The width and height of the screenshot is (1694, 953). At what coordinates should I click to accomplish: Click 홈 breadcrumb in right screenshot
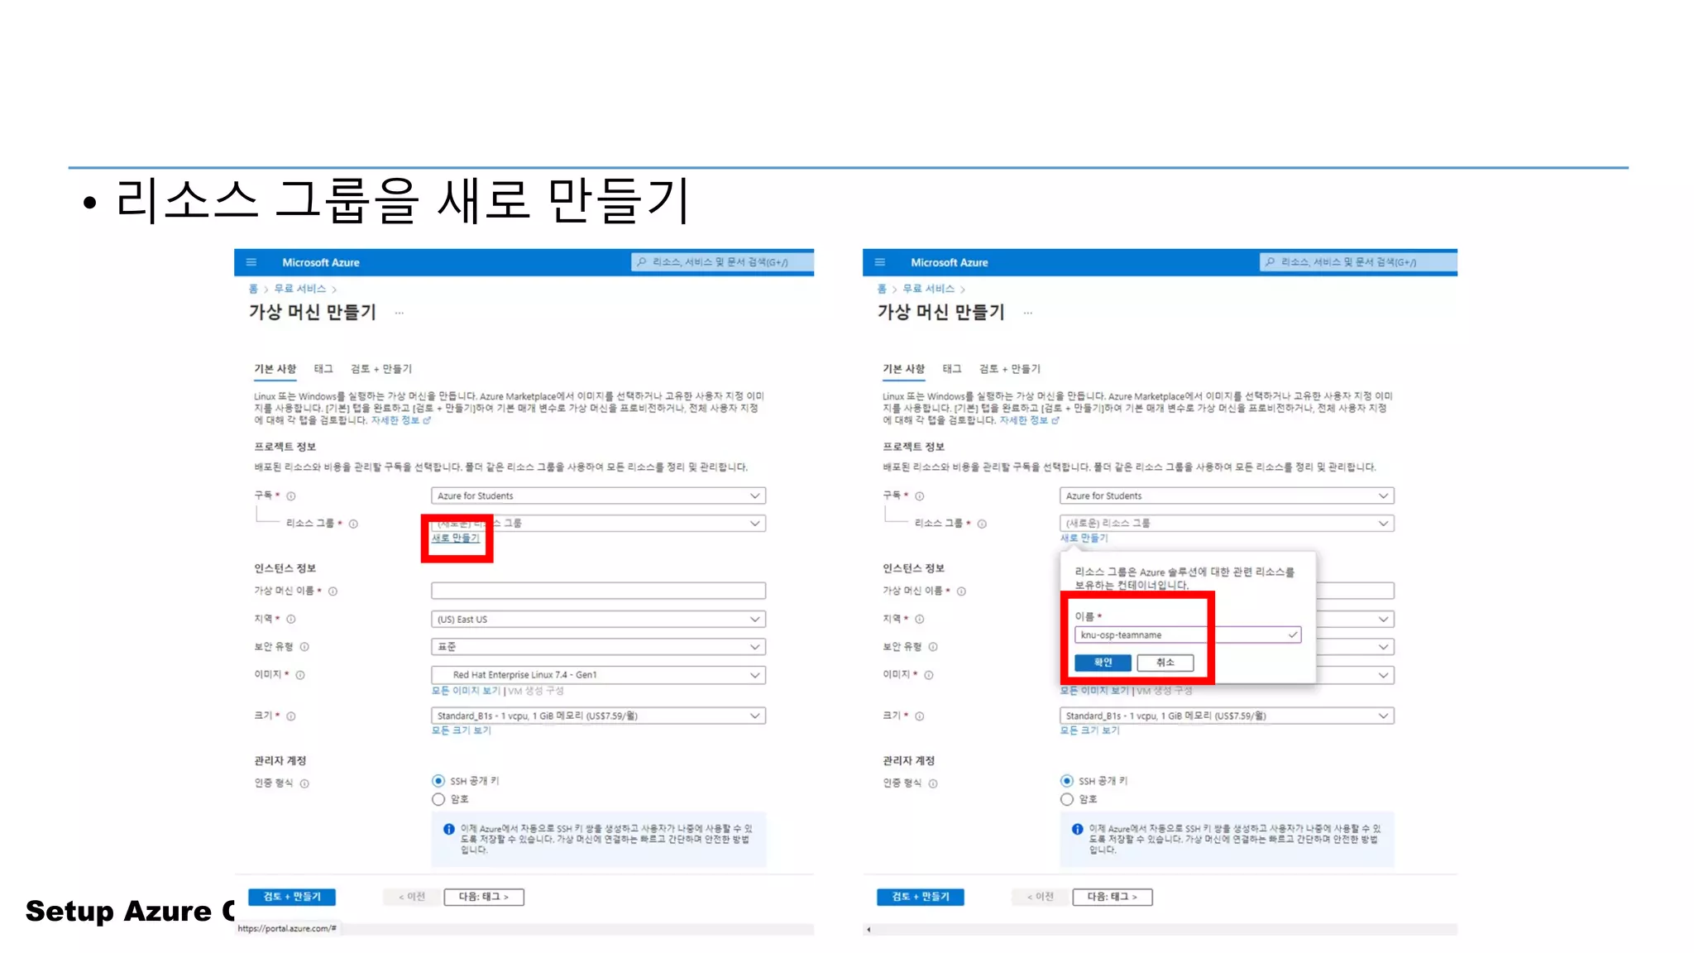pyautogui.click(x=882, y=289)
